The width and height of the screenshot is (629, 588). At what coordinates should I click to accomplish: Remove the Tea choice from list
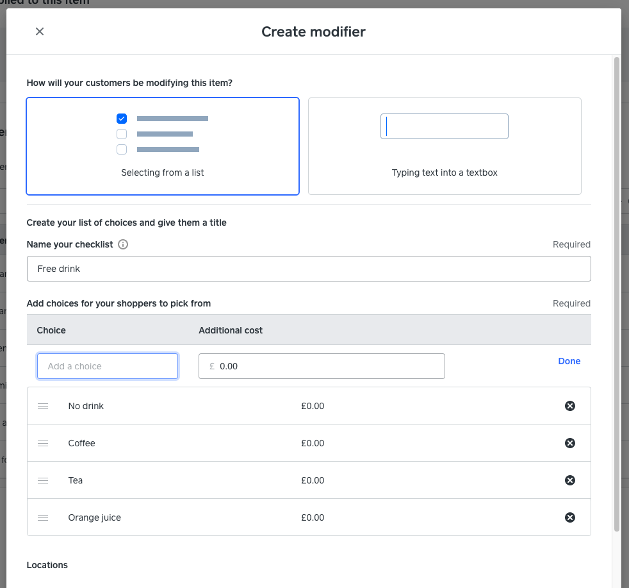(569, 480)
